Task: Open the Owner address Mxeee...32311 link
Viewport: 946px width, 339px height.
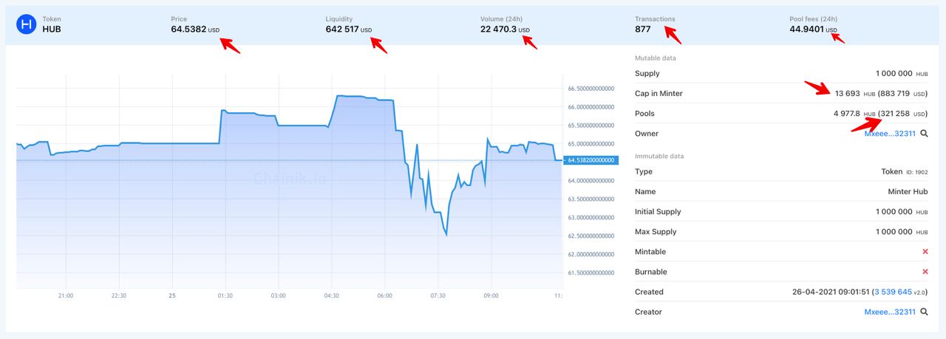Action: click(890, 134)
